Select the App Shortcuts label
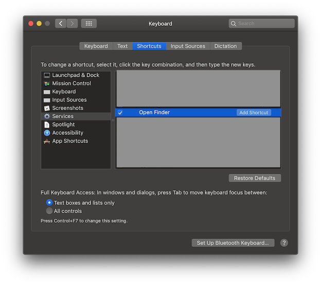Image resolution: width=321 pixels, height=285 pixels. click(70, 141)
